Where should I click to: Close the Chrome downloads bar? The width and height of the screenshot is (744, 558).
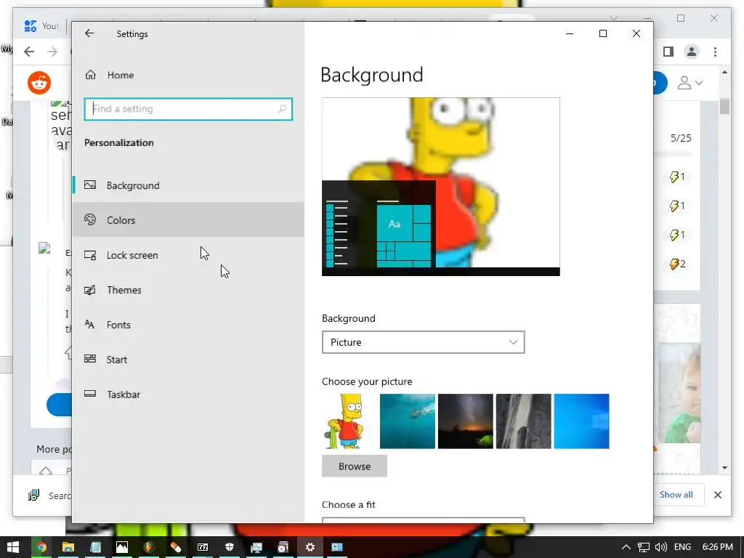pyautogui.click(x=717, y=495)
